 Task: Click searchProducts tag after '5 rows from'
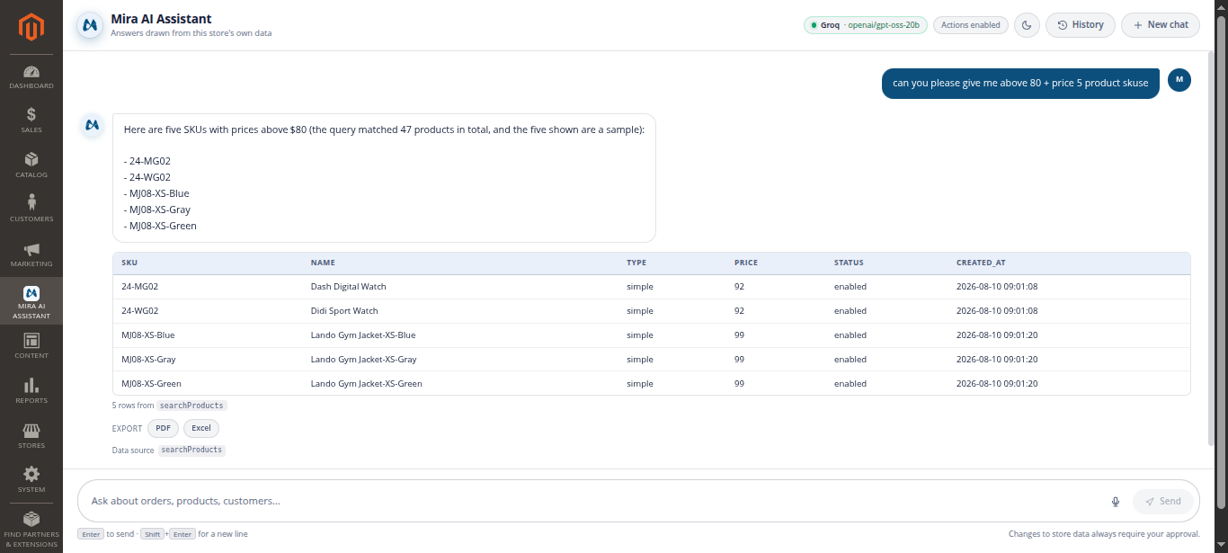tap(191, 406)
